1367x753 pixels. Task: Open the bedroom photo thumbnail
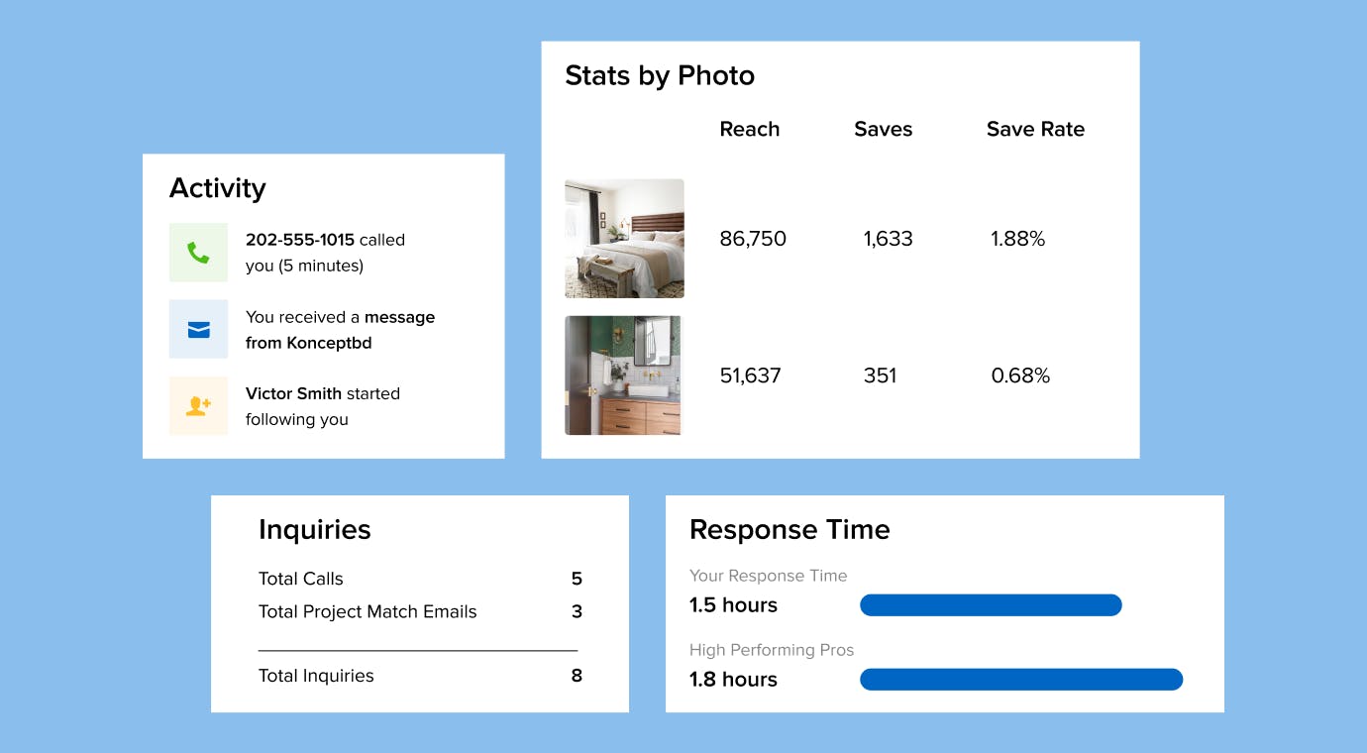(x=624, y=239)
